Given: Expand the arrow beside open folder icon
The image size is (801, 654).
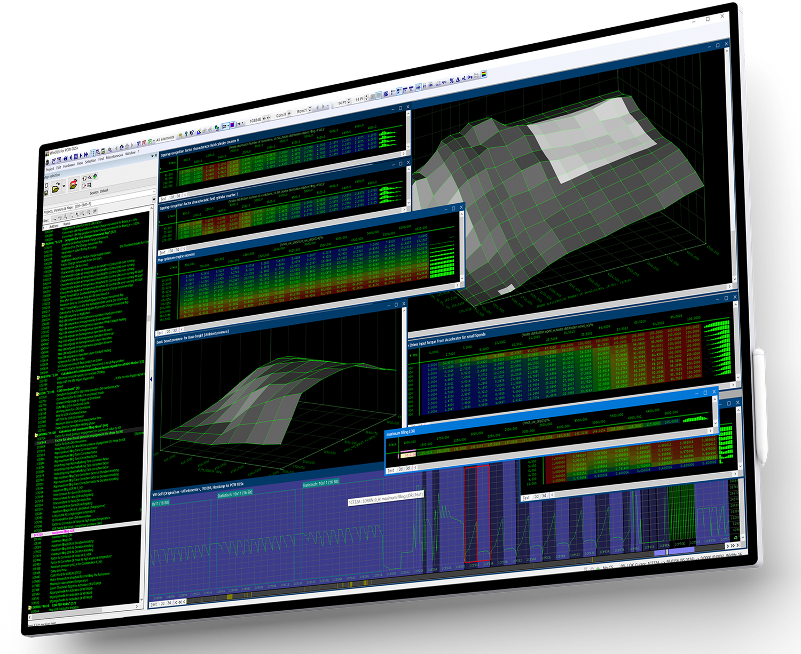Looking at the screenshot, I should coord(64,187).
